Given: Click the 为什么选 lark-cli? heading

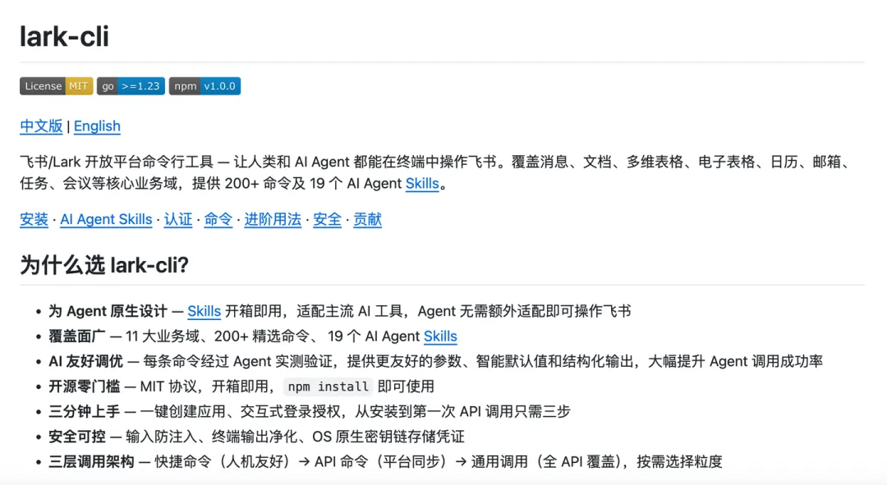Looking at the screenshot, I should pyautogui.click(x=104, y=264).
